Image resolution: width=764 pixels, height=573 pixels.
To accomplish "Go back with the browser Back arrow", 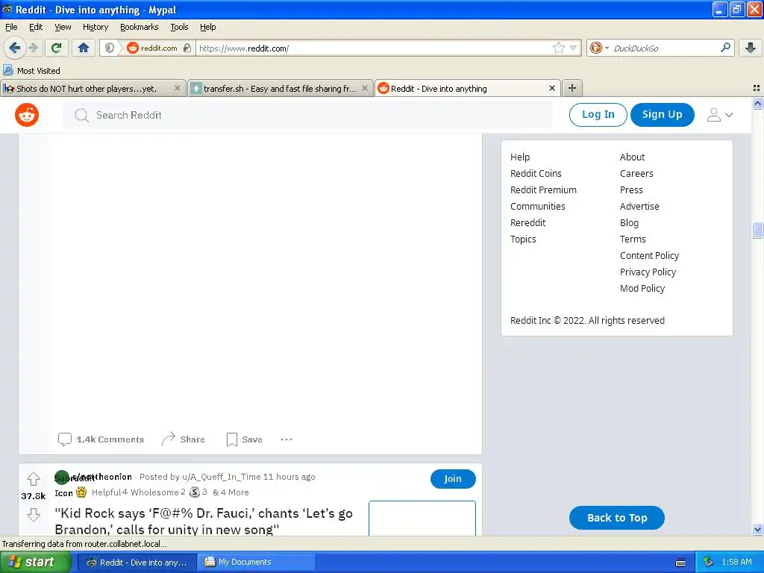I will 14,48.
